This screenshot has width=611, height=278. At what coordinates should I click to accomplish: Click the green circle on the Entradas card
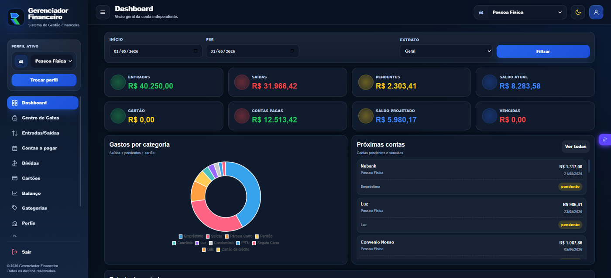coord(118,82)
